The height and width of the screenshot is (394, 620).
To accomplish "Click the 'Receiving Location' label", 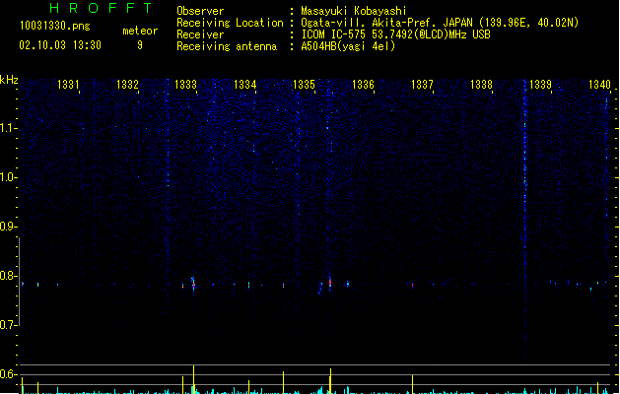I will point(230,23).
